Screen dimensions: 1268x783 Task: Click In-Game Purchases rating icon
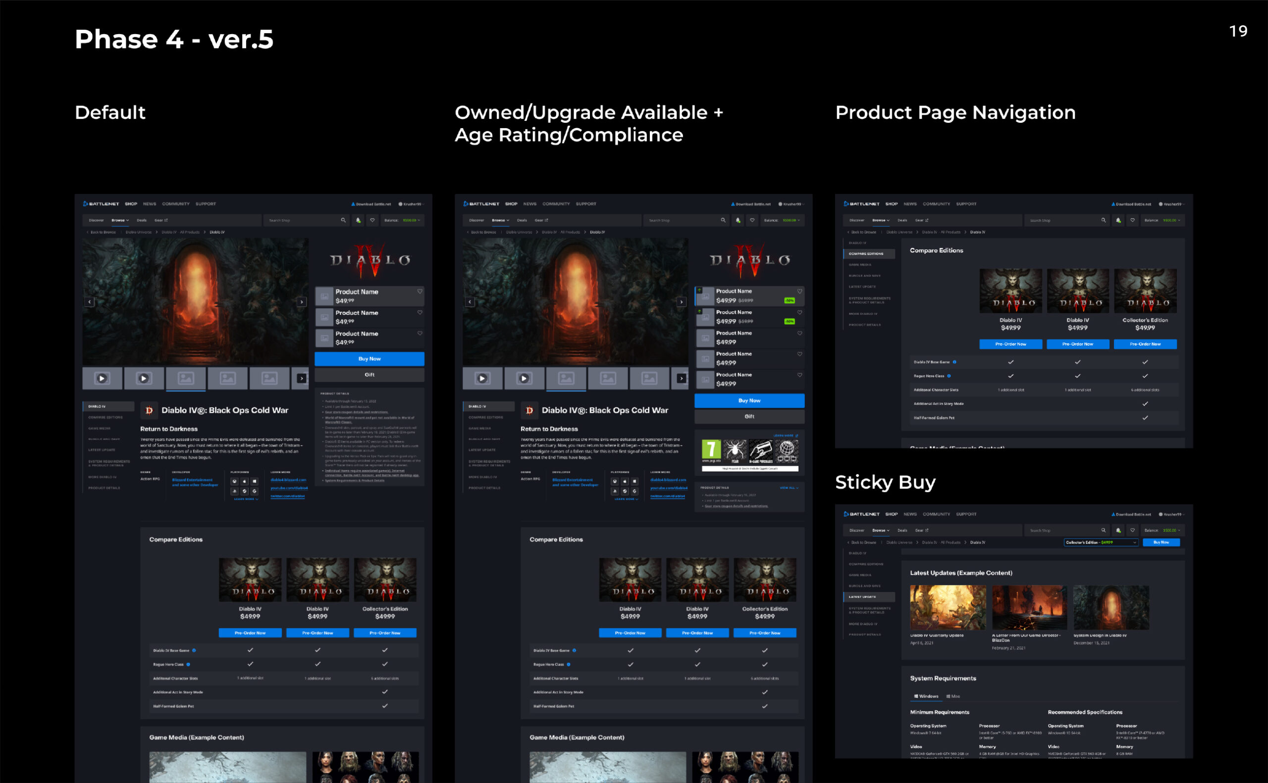pos(761,451)
